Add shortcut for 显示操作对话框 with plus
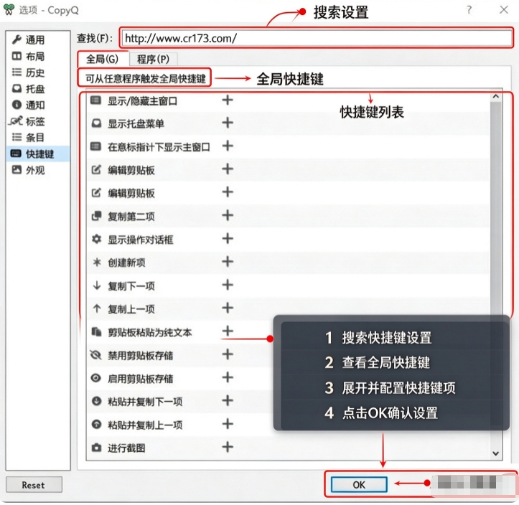Image resolution: width=519 pixels, height=505 pixels. pyautogui.click(x=228, y=238)
